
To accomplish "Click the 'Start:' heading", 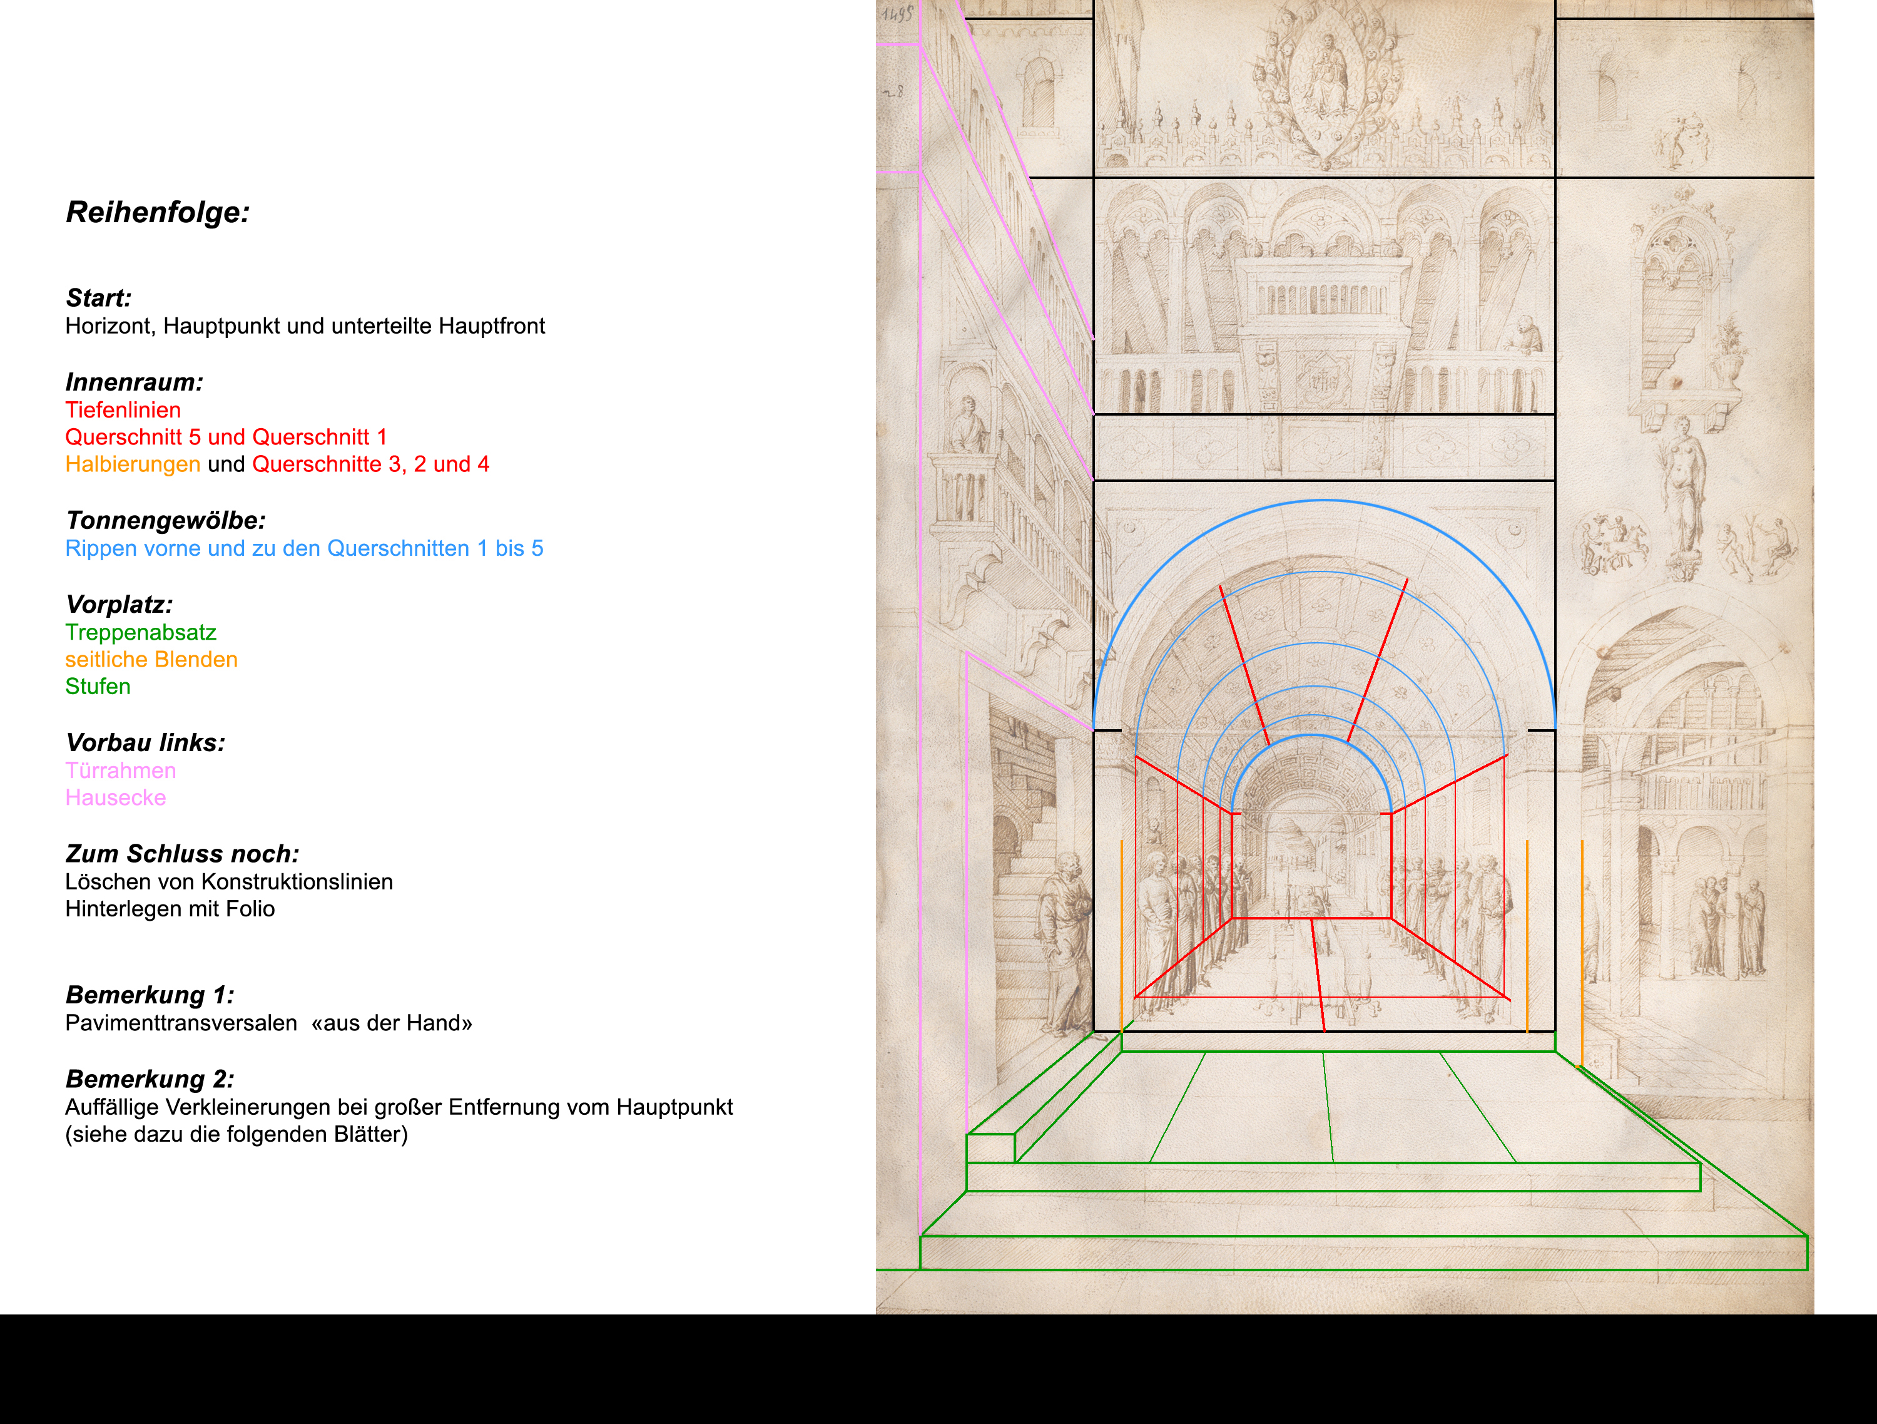I will pyautogui.click(x=98, y=298).
